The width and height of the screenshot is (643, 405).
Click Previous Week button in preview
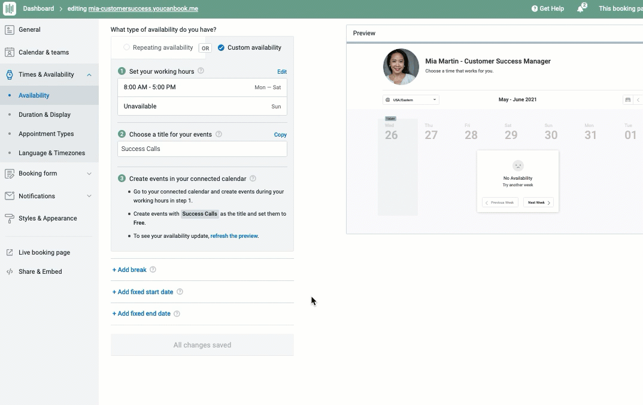[x=500, y=202]
